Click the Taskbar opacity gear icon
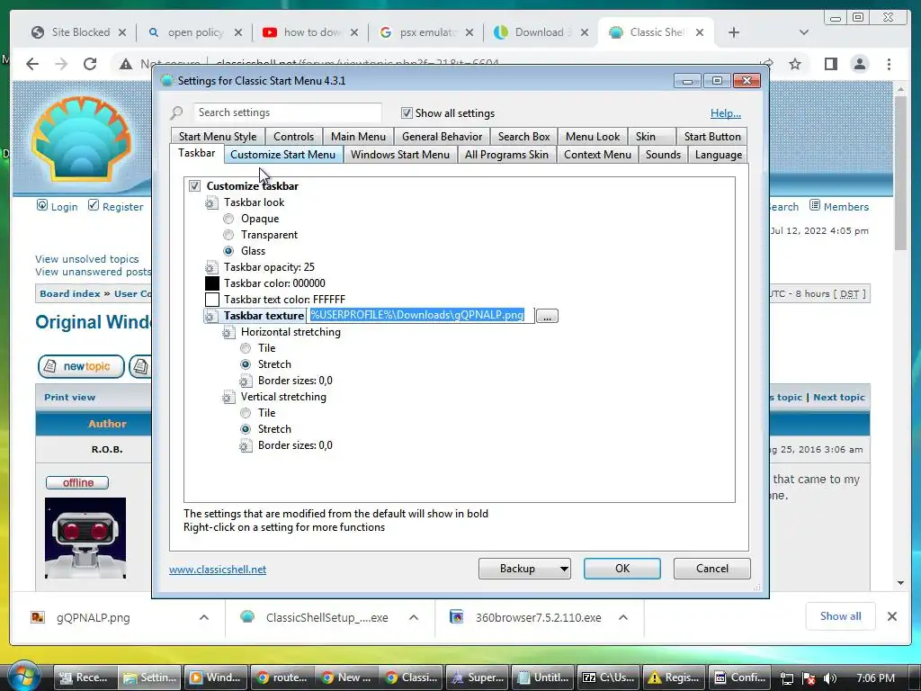921x691 pixels. [210, 267]
